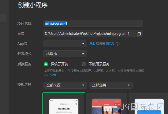168x114 pixels.
Task: Click the 后端服务 label
Action: pyautogui.click(x=24, y=64)
